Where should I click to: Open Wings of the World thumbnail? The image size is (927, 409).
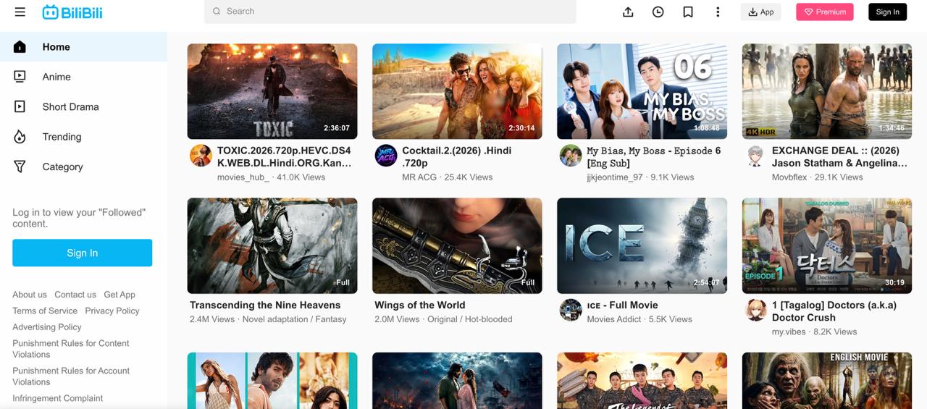(x=457, y=245)
